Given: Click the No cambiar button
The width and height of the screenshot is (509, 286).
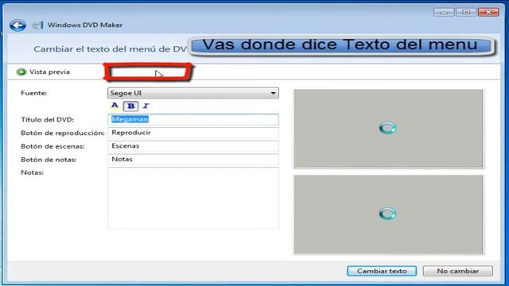Looking at the screenshot, I should pos(458,271).
